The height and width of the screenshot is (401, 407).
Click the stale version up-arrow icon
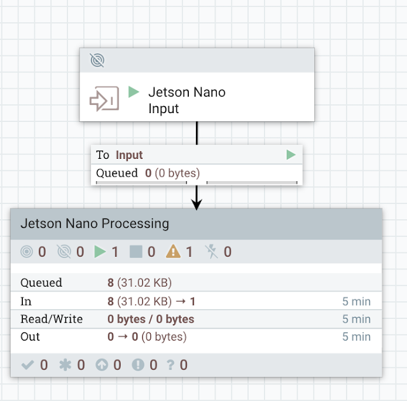pos(102,365)
